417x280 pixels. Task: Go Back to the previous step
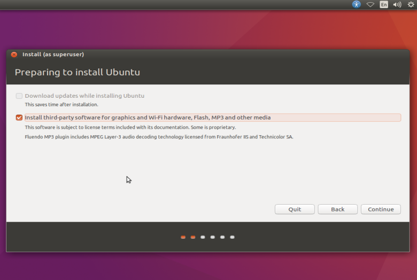pyautogui.click(x=338, y=209)
